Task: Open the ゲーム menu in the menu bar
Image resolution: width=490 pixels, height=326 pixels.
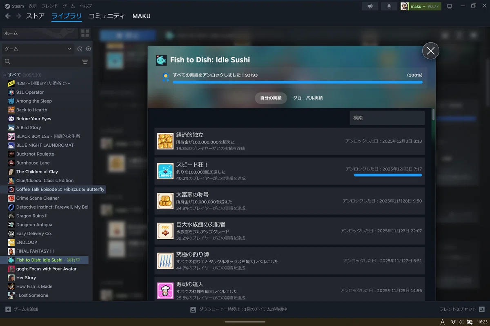Action: [69, 6]
